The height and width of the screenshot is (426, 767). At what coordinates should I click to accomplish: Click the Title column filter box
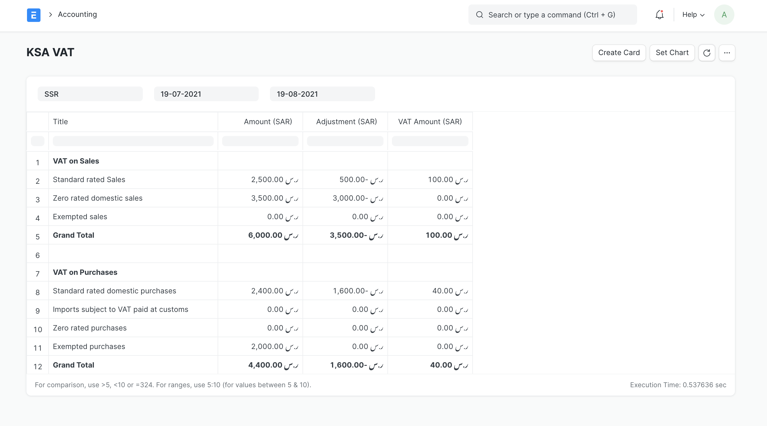pos(133,141)
